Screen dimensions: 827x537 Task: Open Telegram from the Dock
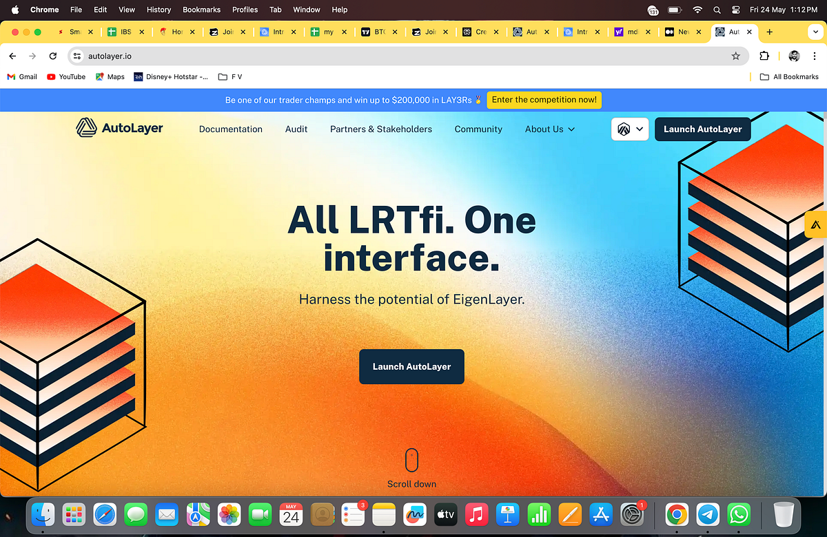pos(707,514)
